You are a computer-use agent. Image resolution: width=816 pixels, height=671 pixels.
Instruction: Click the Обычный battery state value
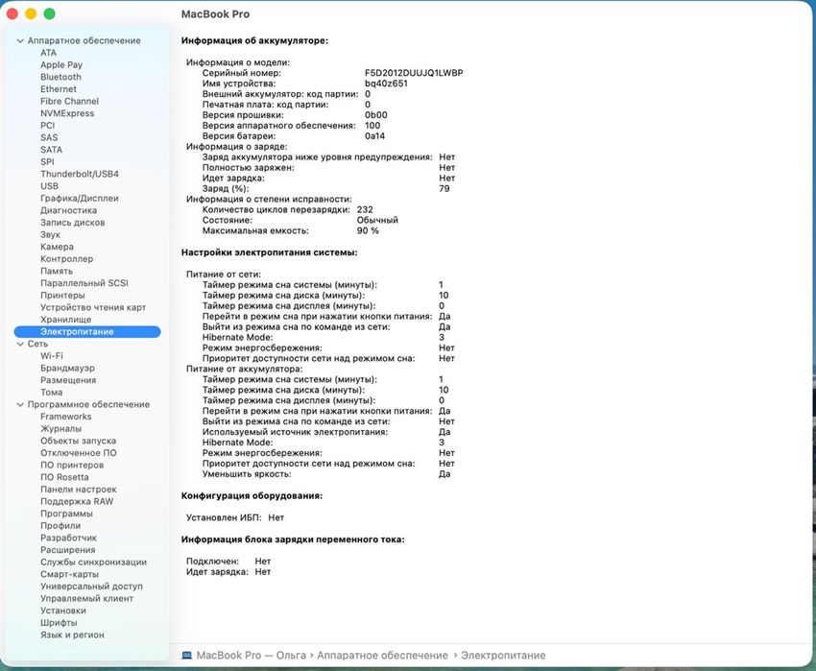377,220
